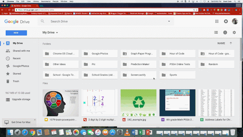Select the Sports folder
Image resolution: width=243 pixels, height=137 pixels.
click(x=177, y=75)
